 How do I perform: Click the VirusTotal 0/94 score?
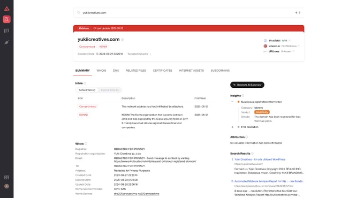coord(284,41)
